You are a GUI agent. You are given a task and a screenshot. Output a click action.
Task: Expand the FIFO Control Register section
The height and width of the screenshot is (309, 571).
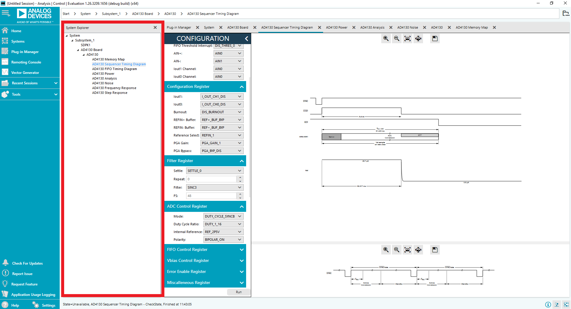(242, 250)
